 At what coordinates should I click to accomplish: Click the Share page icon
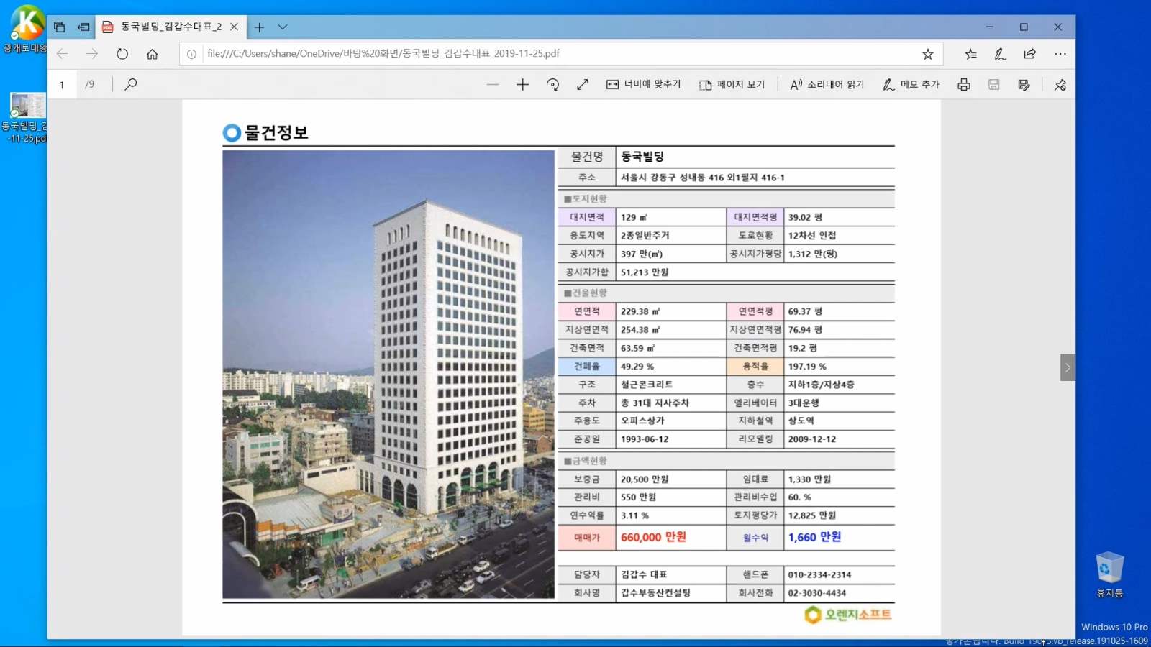[1030, 54]
